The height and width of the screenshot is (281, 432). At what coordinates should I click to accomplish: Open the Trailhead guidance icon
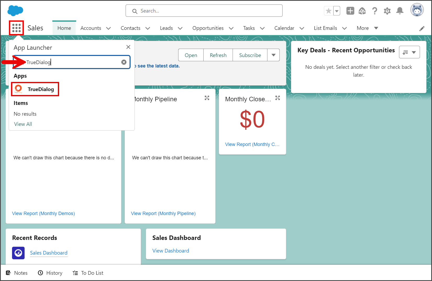point(362,11)
